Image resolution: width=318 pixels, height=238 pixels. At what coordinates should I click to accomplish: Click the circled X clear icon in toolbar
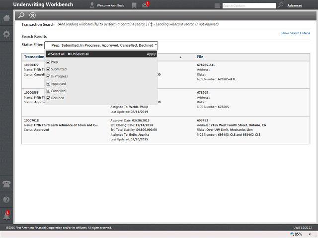[x=32, y=15]
